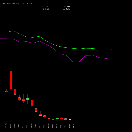Click the 26 May date label
The width and height of the screenshot is (132, 132).
(6, 125)
